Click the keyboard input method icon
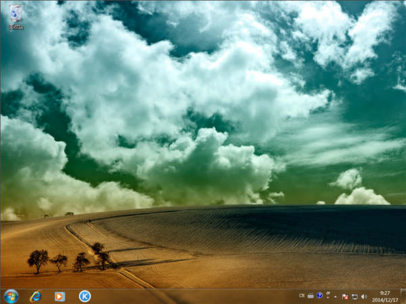Image resolution: width=406 pixels, height=304 pixels. pyautogui.click(x=311, y=296)
